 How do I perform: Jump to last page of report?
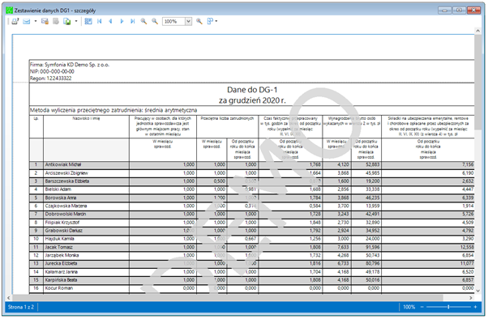133,21
